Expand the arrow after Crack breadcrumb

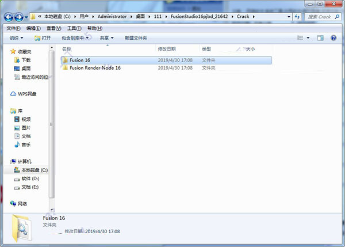[x=254, y=17]
